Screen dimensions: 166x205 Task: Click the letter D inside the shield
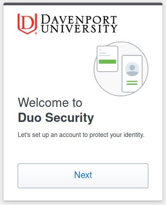point(27,23)
